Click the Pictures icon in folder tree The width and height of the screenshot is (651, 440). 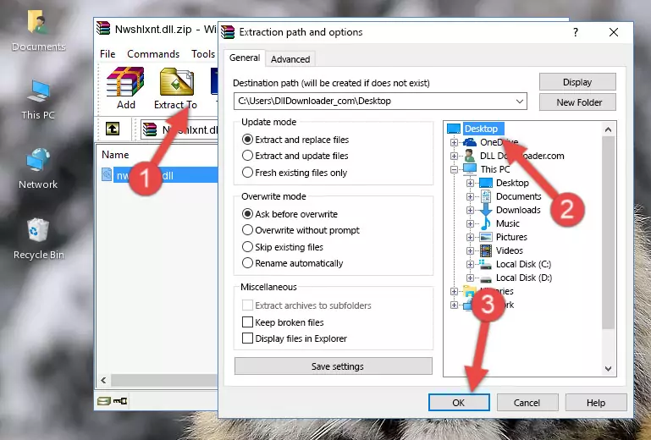(486, 237)
